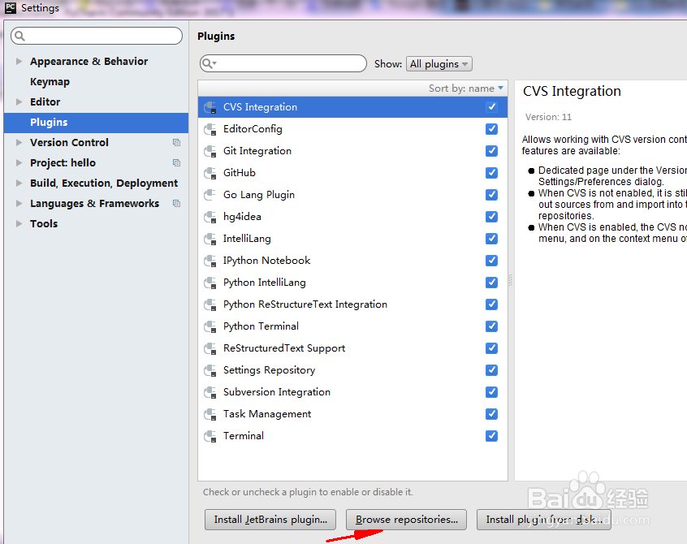Click the GitHub plugin icon
The height and width of the screenshot is (544, 687).
pos(210,172)
